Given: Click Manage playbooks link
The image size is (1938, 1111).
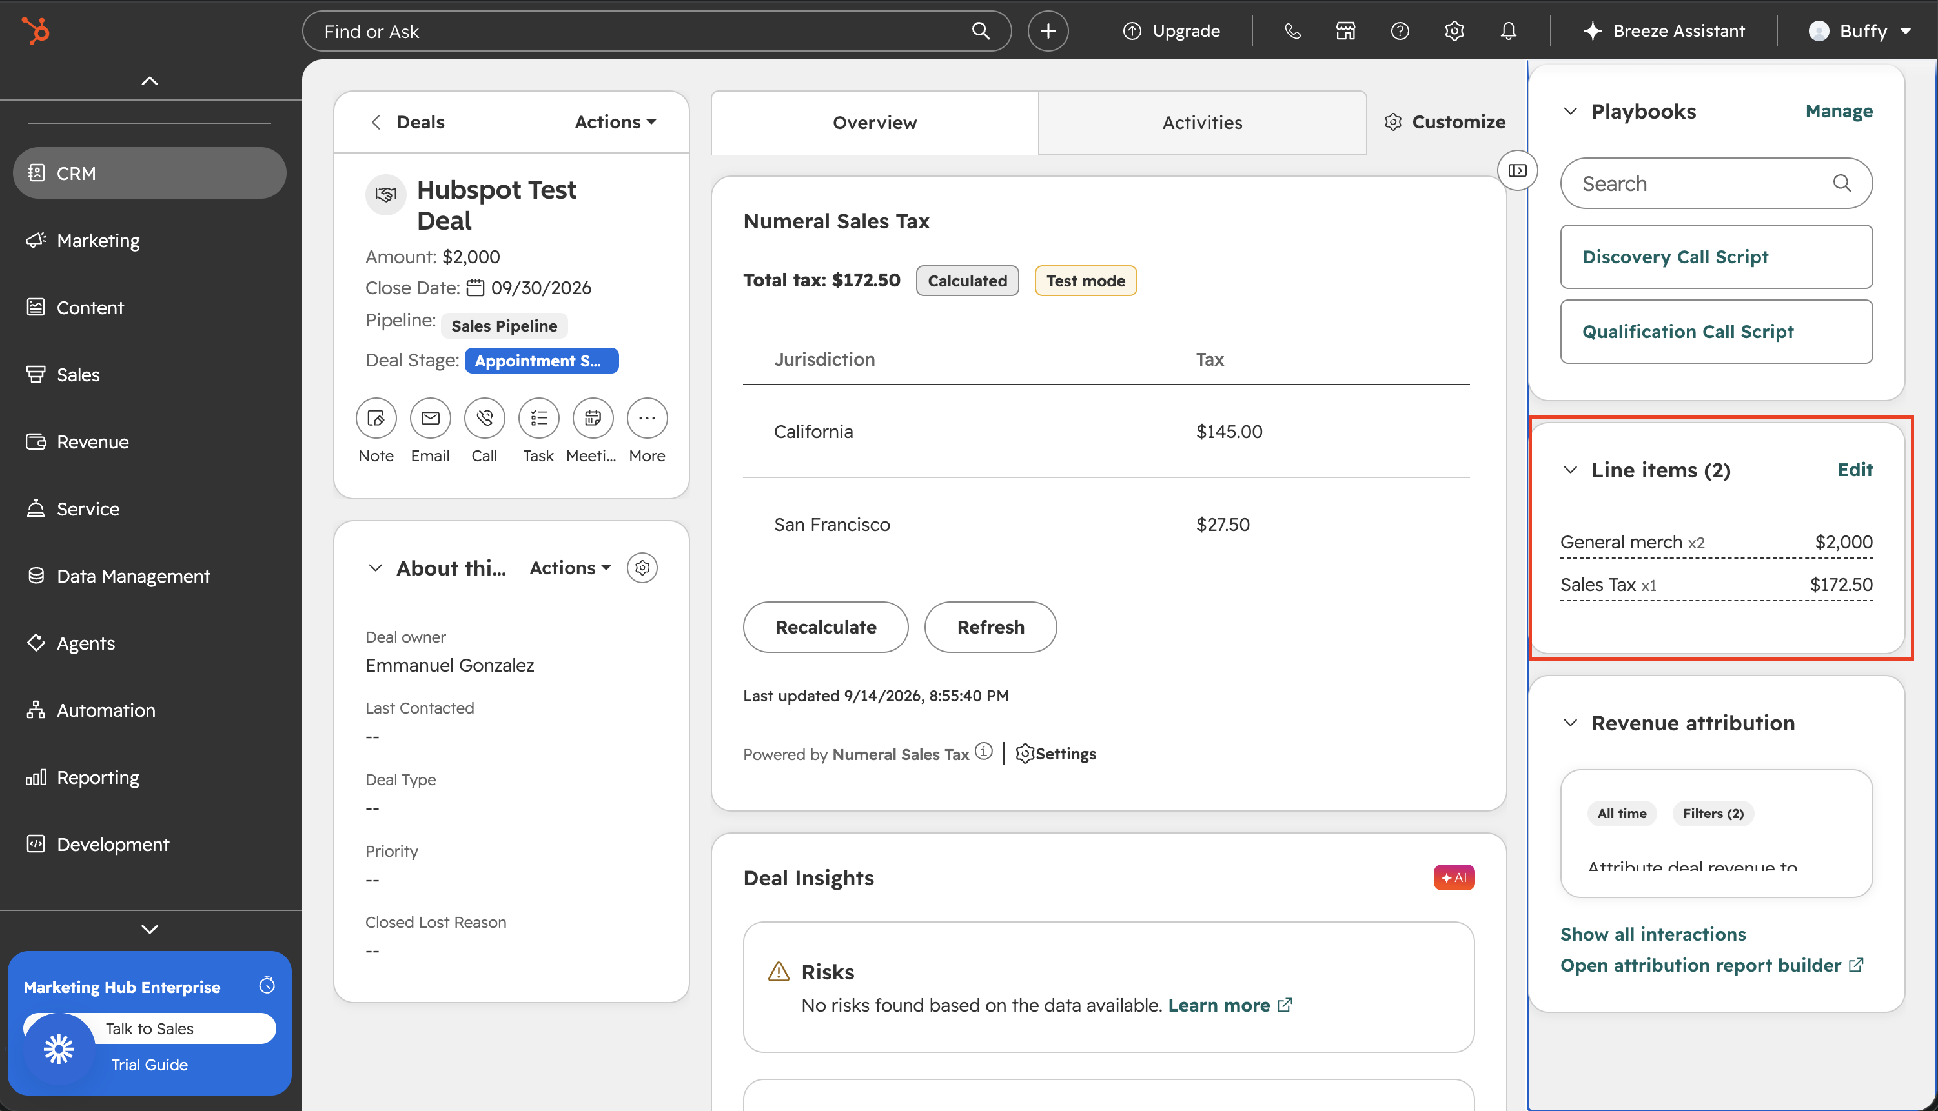Looking at the screenshot, I should (1839, 112).
